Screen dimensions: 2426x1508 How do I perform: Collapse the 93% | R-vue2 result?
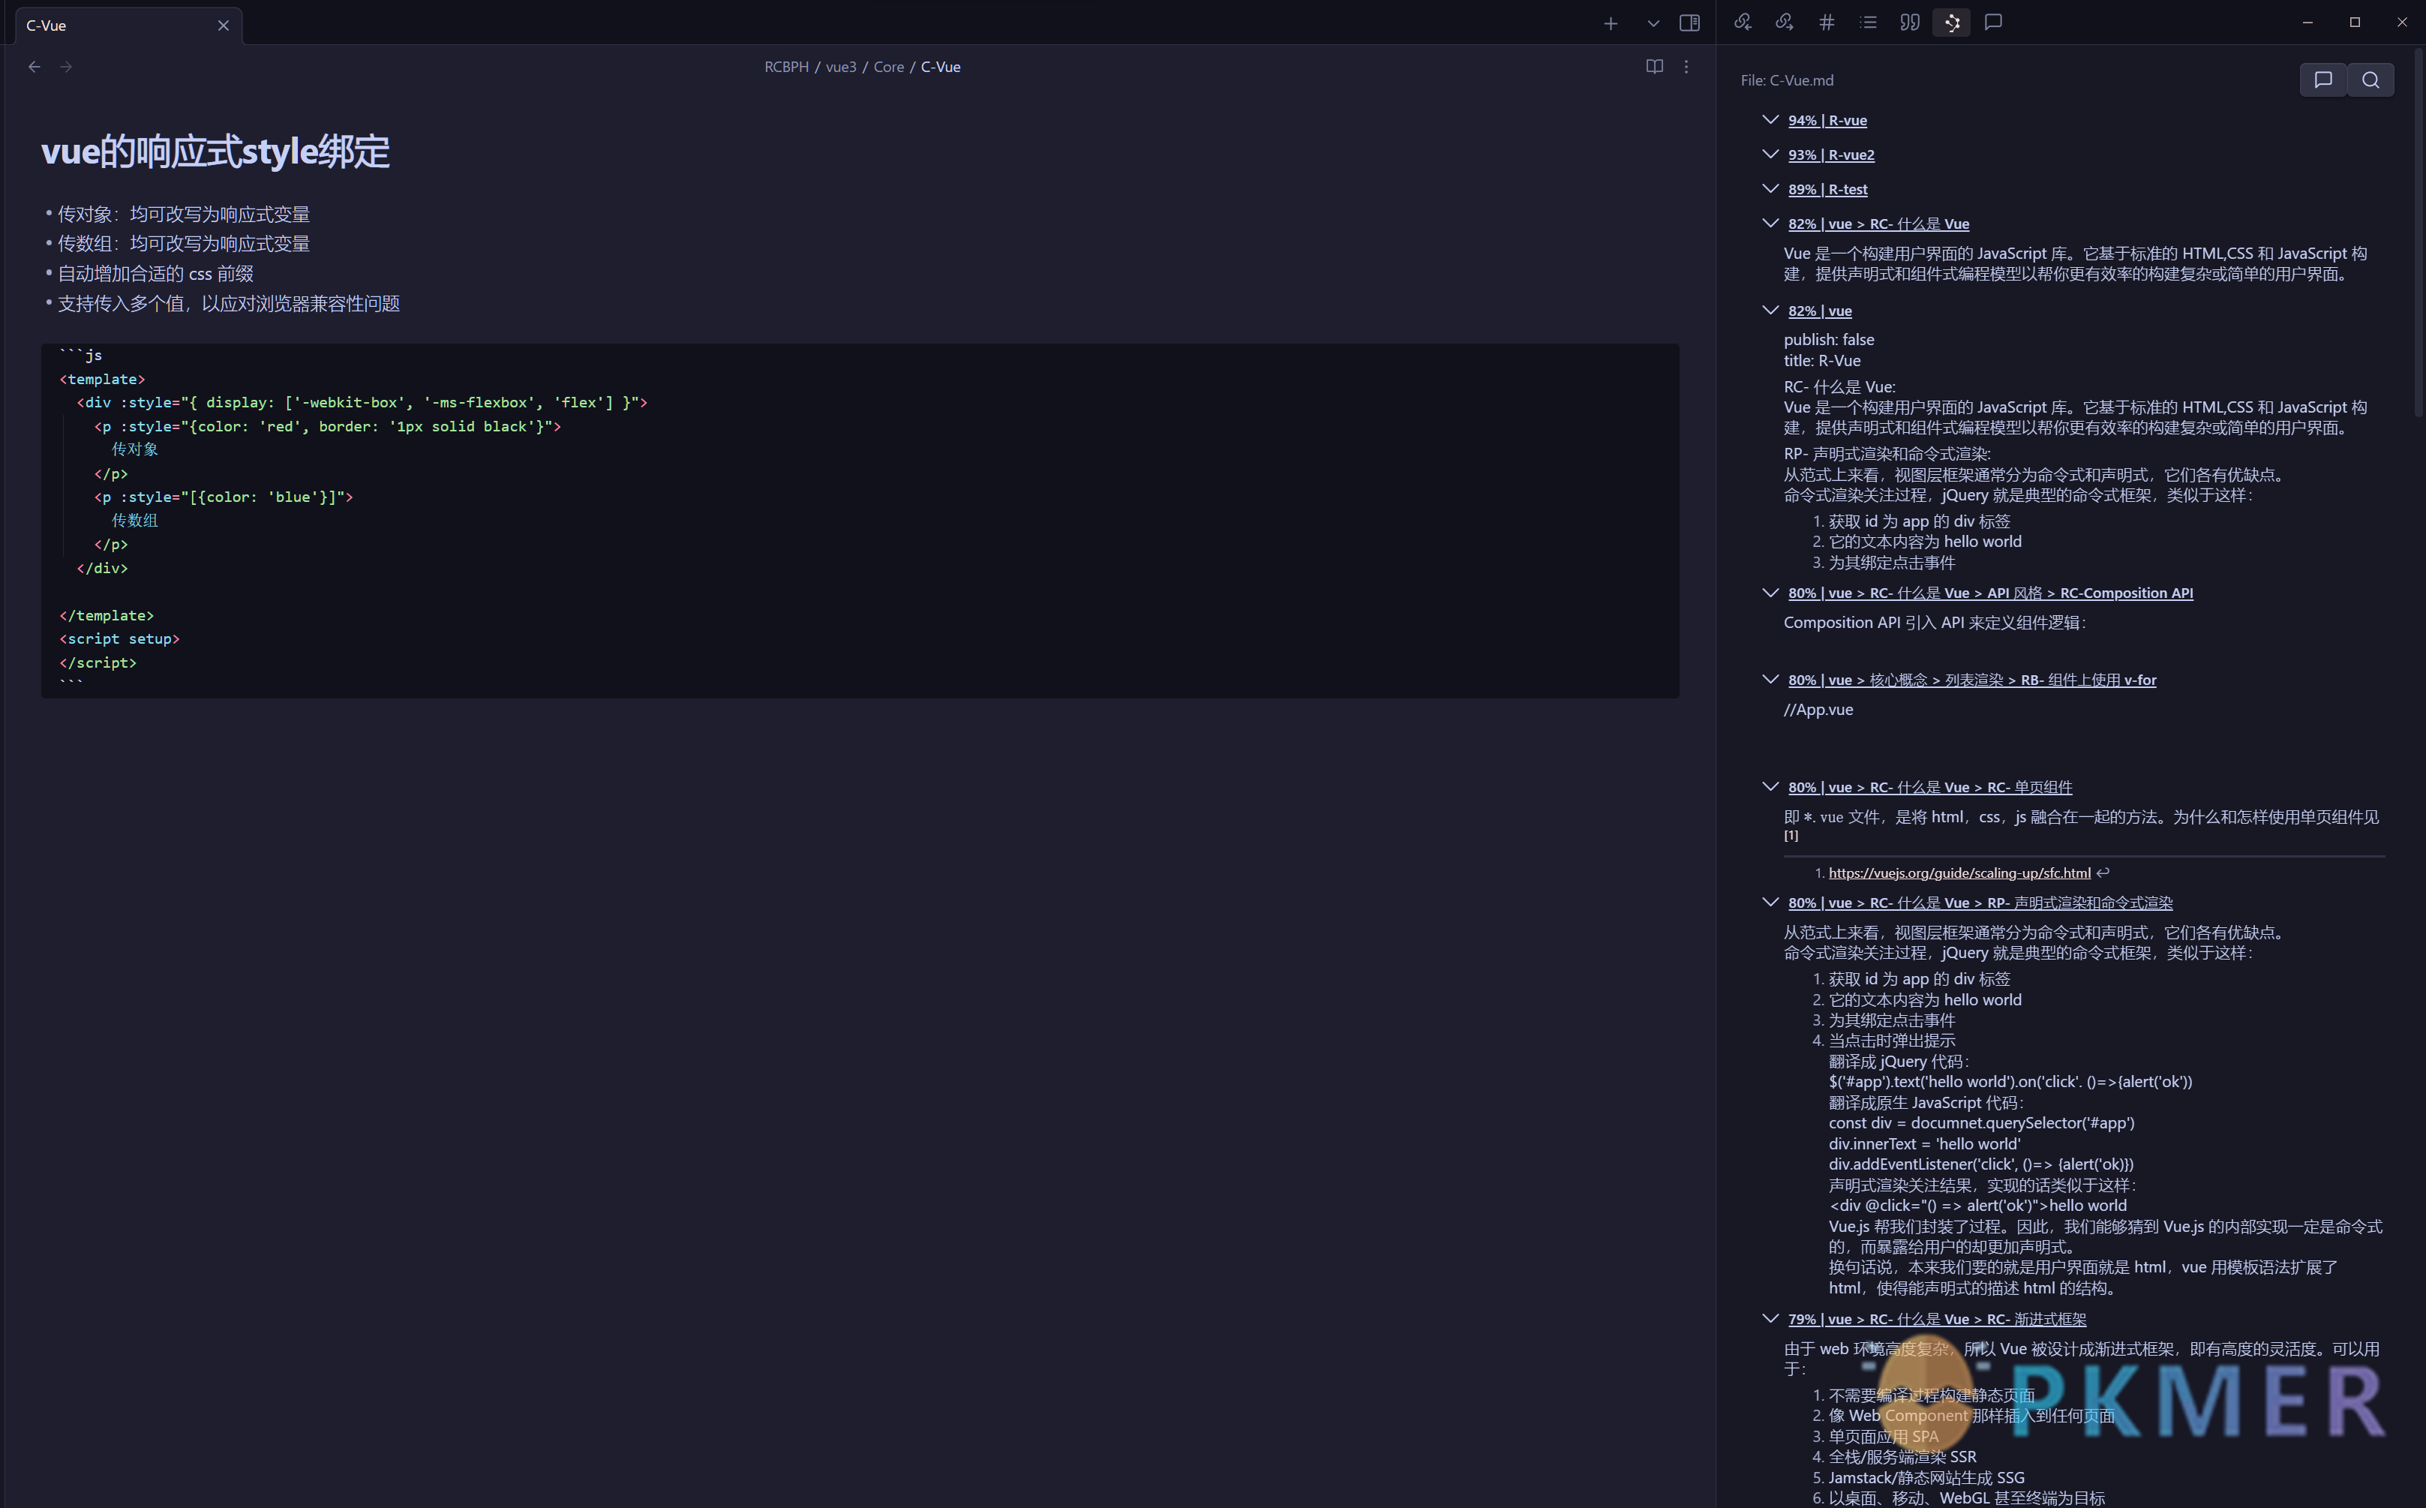[1770, 155]
